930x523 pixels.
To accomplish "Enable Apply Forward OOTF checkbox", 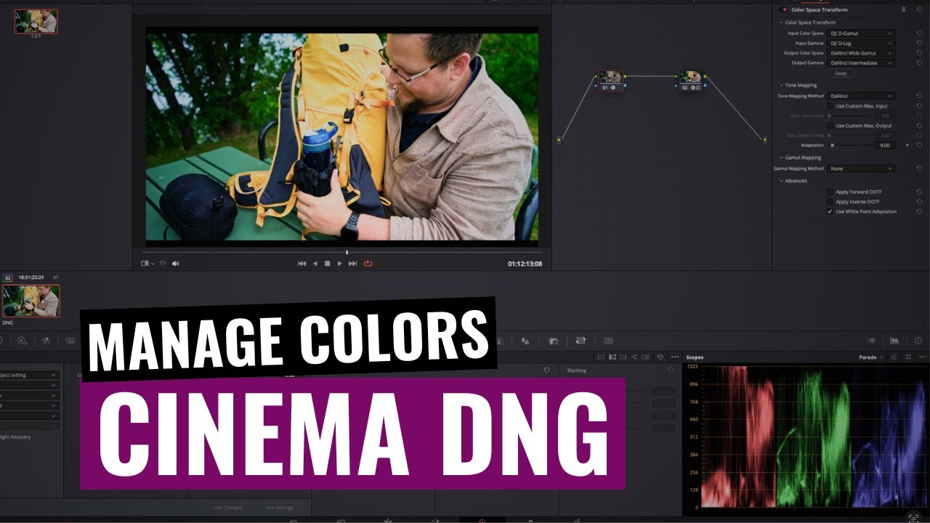I will tap(830, 192).
